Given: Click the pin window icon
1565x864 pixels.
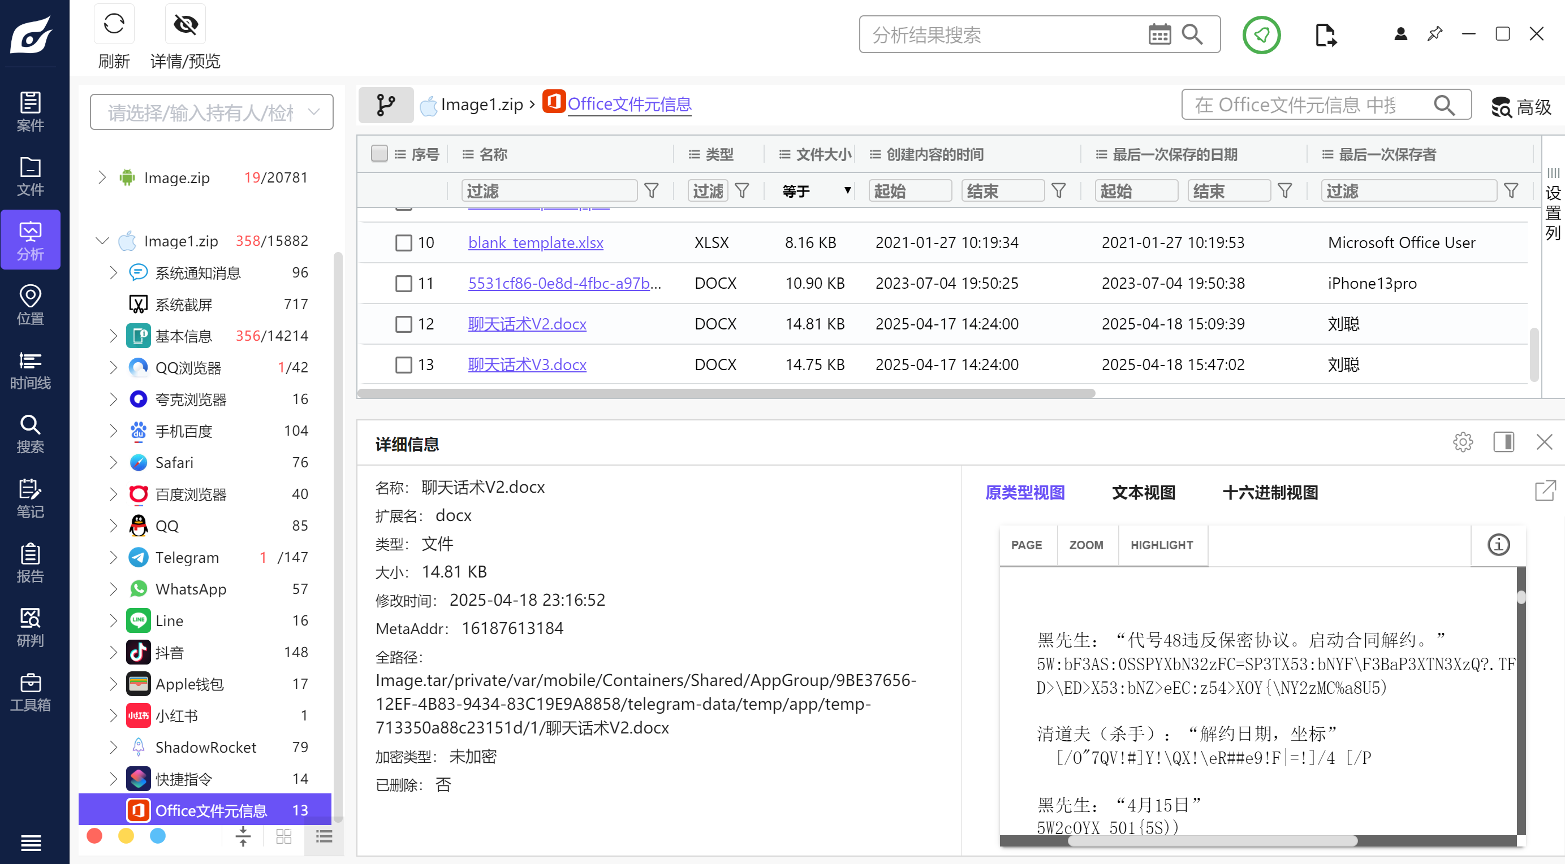Looking at the screenshot, I should [1434, 34].
